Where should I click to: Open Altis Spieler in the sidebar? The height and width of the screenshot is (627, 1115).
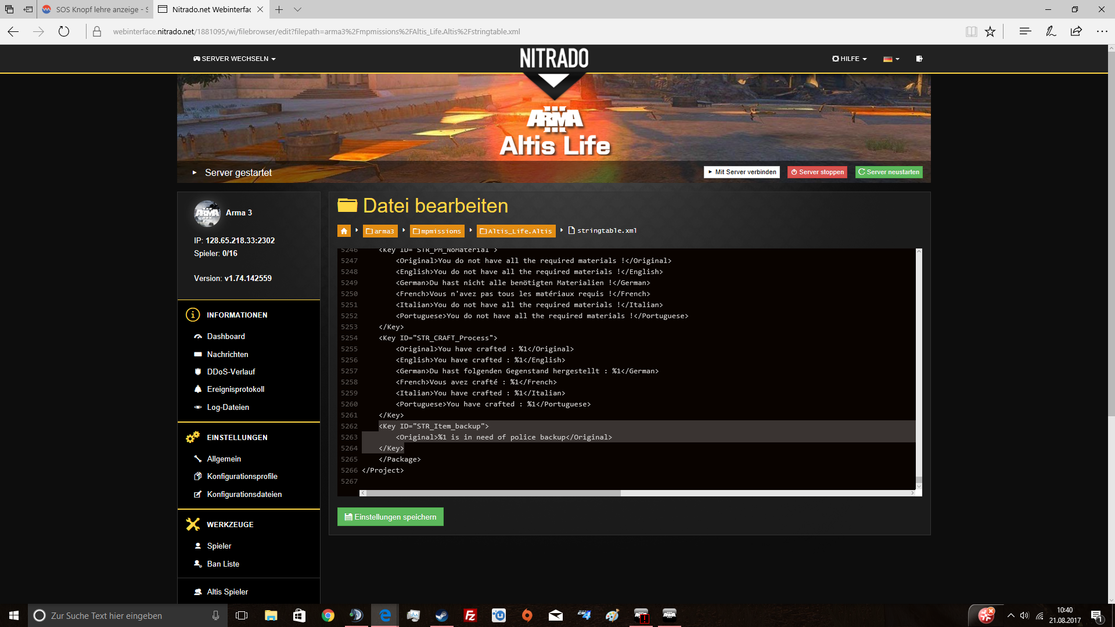[228, 592]
